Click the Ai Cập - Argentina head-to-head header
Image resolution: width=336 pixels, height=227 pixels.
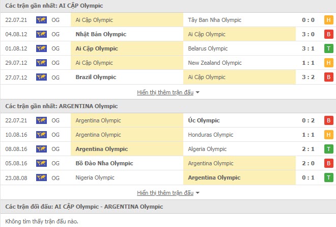coord(84,207)
